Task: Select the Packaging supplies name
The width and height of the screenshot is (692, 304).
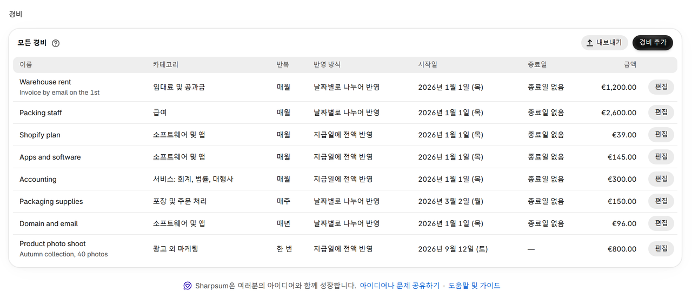Action: tap(51, 201)
